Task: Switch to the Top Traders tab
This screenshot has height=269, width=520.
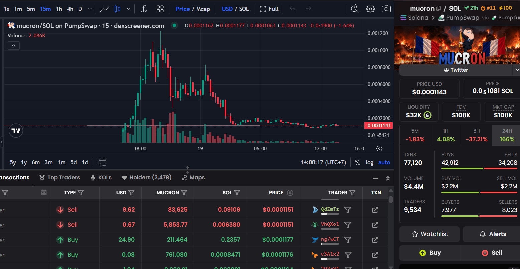Action: (x=60, y=178)
